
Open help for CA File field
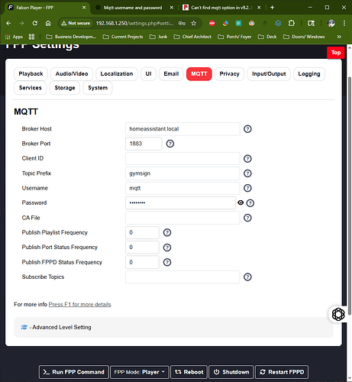coord(247,218)
